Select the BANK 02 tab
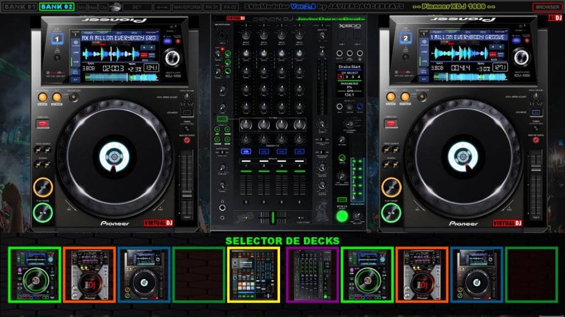The width and height of the screenshot is (565, 317). tap(56, 7)
